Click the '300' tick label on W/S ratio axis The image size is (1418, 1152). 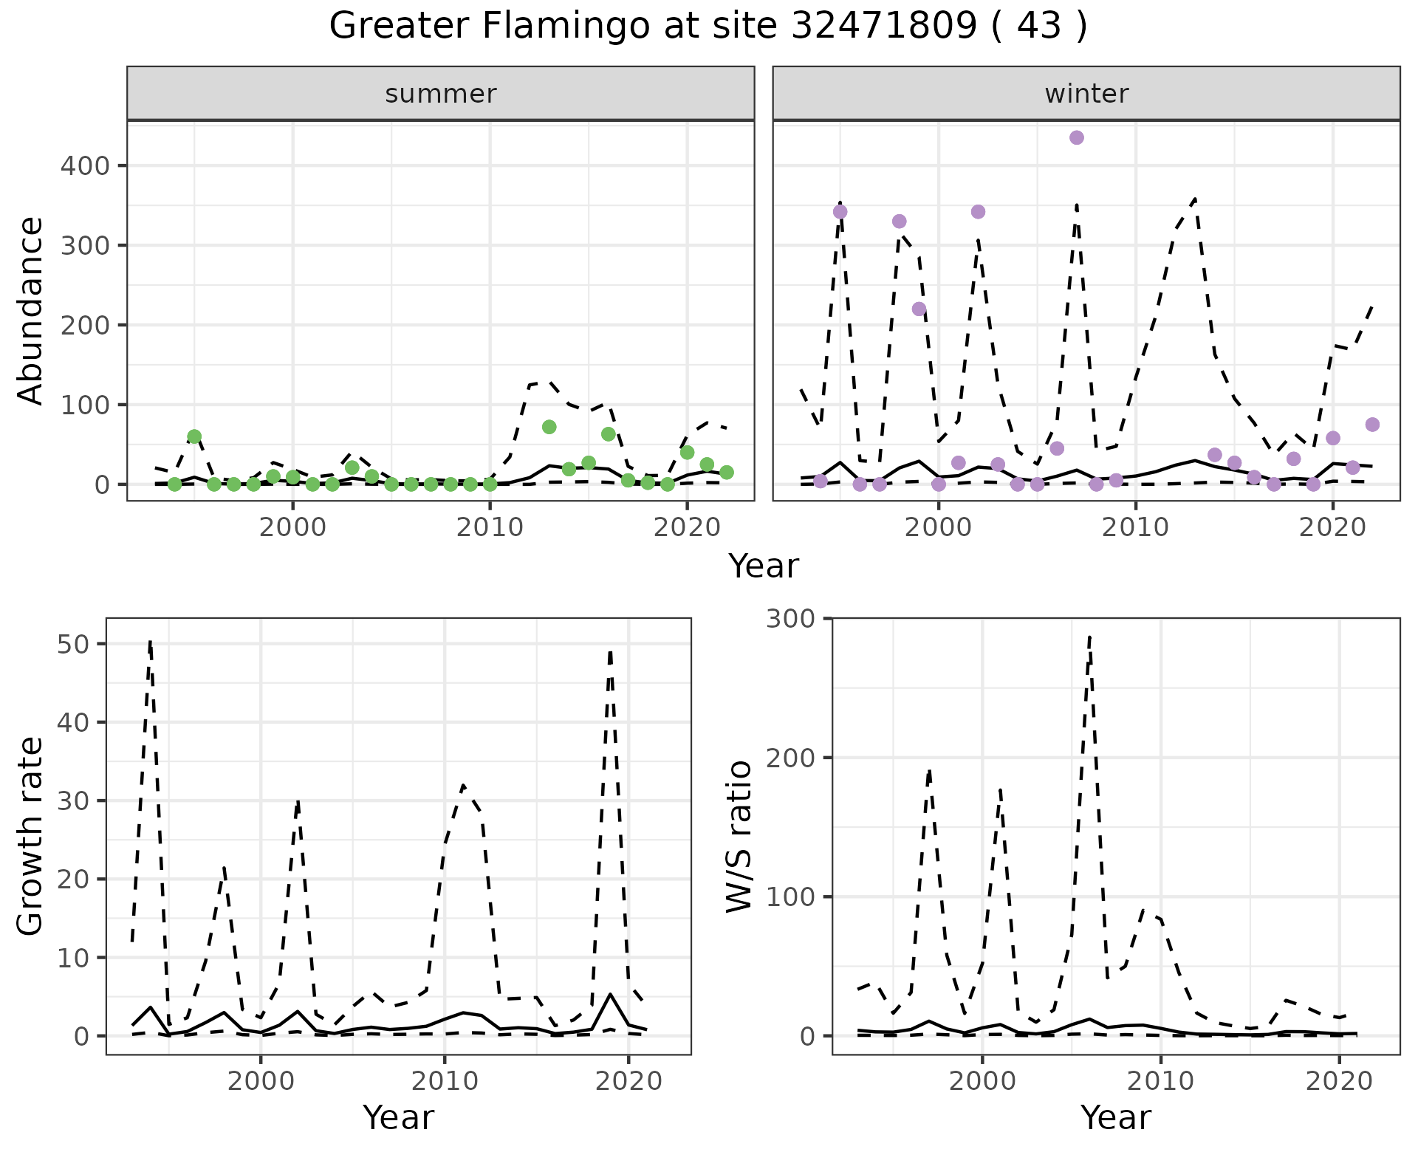(x=790, y=618)
